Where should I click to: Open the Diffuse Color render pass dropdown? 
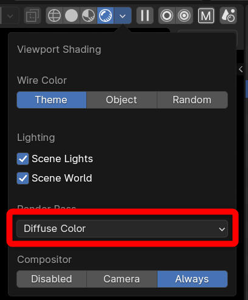pyautogui.click(x=122, y=229)
